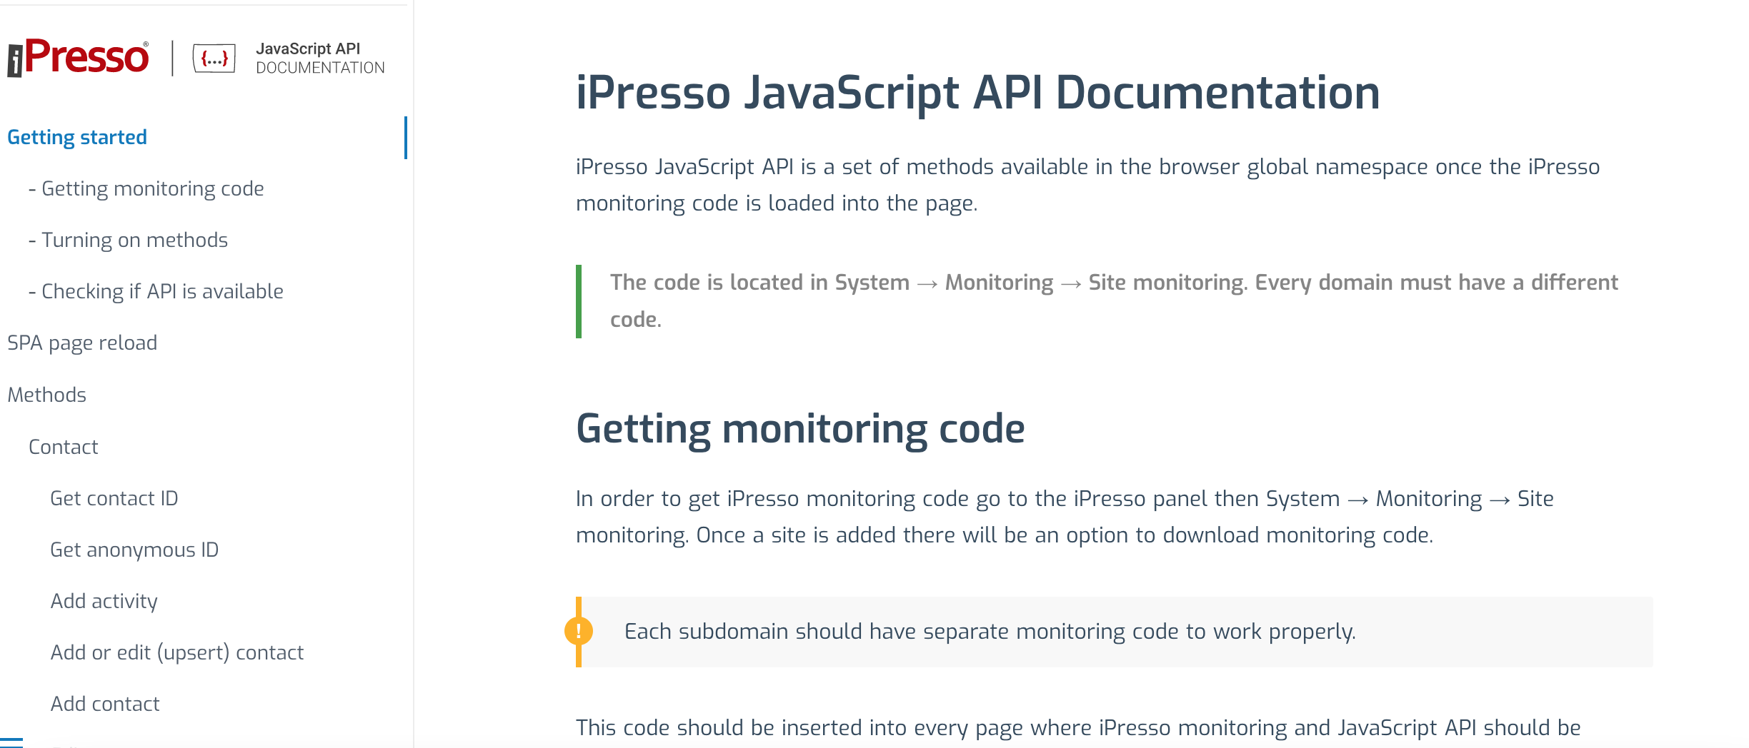Click the hamburger menu icon at bottom left
1749x748 pixels.
point(11,742)
